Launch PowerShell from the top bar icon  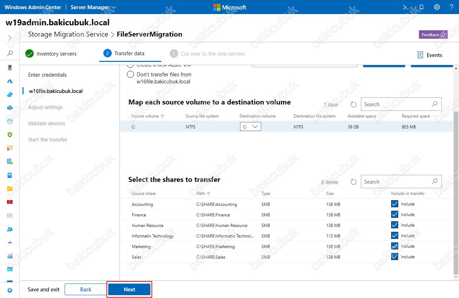point(406,7)
